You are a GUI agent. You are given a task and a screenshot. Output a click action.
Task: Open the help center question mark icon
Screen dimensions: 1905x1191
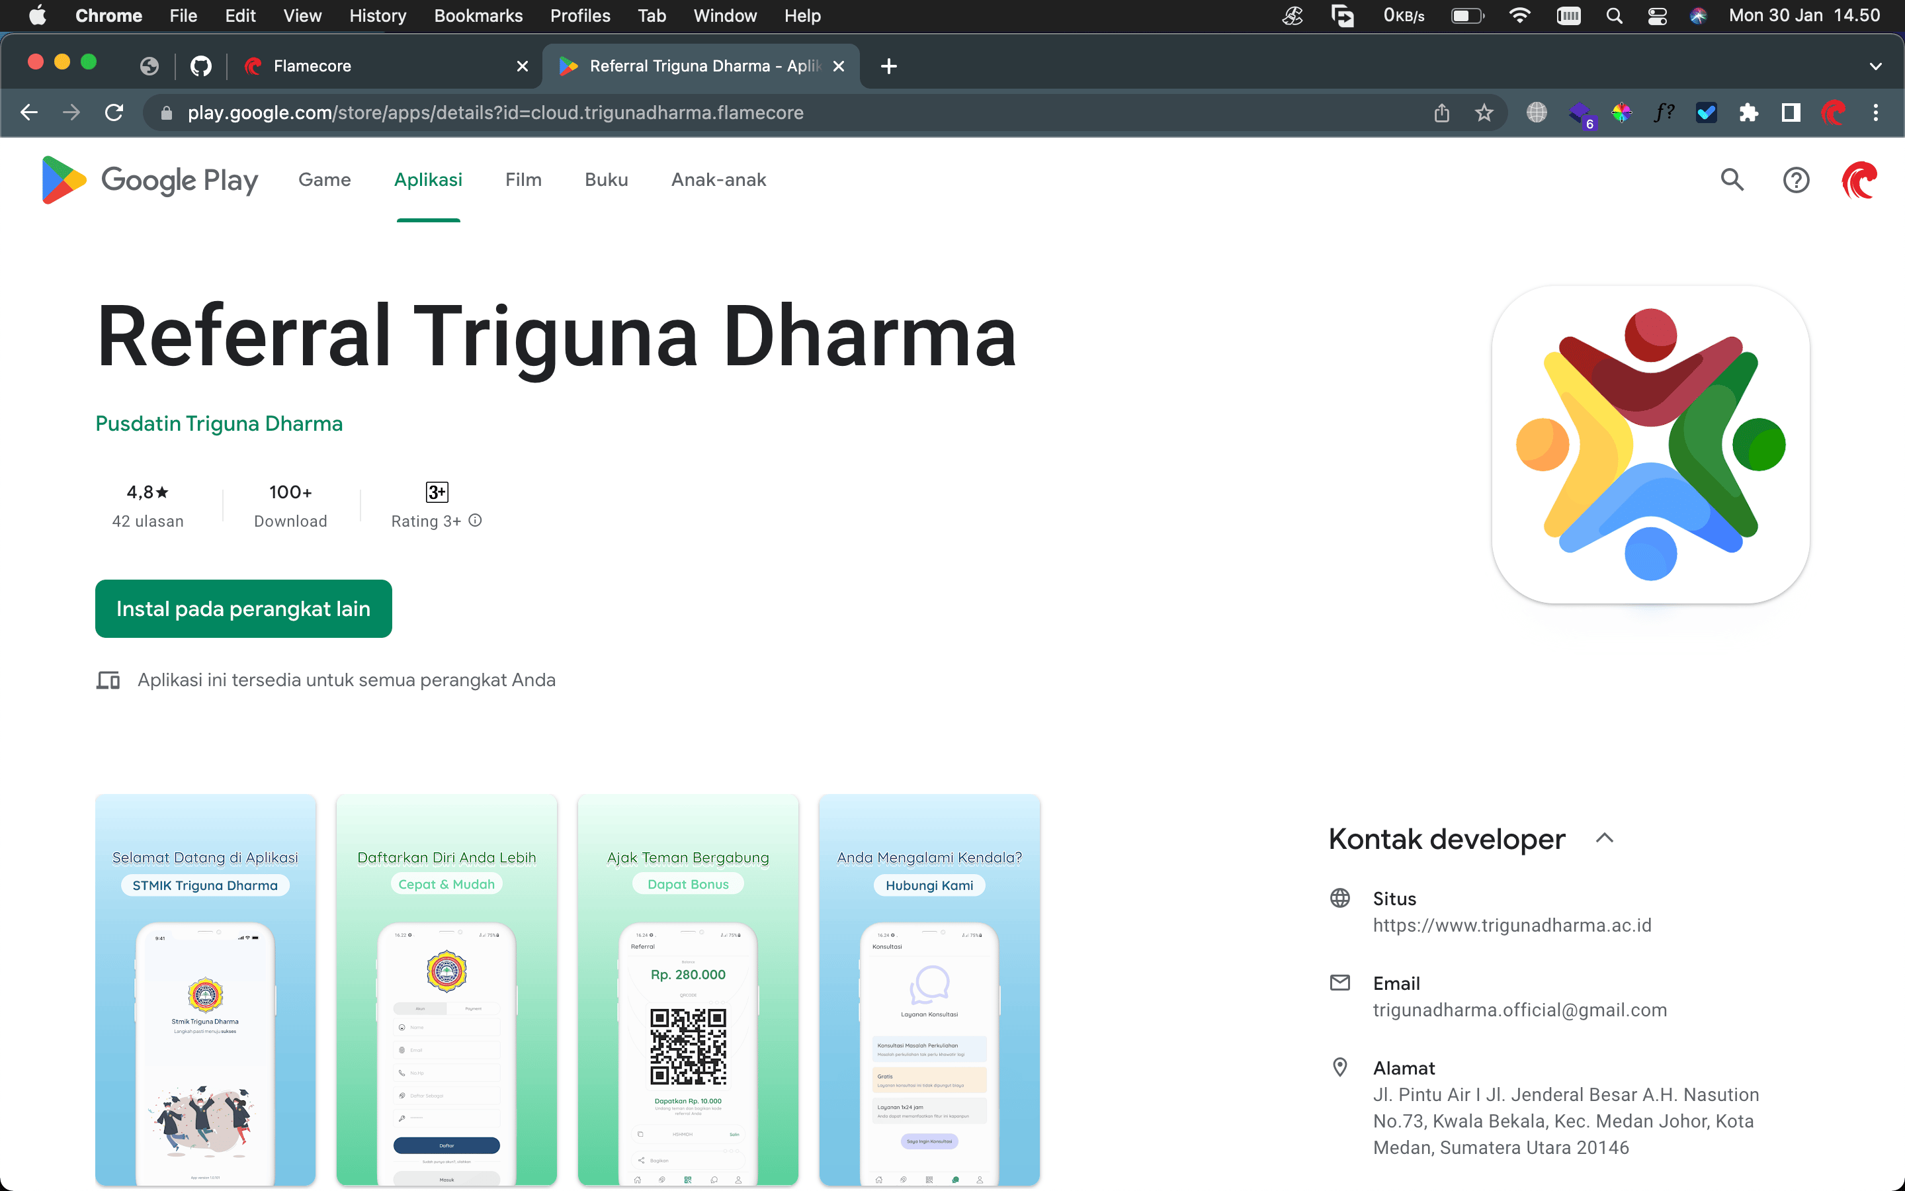(x=1796, y=181)
